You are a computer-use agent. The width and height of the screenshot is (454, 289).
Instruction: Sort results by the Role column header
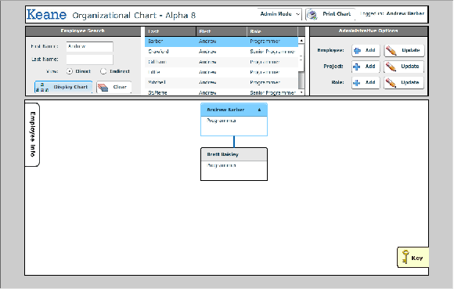click(x=272, y=31)
